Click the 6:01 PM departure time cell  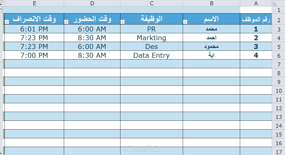click(x=34, y=29)
